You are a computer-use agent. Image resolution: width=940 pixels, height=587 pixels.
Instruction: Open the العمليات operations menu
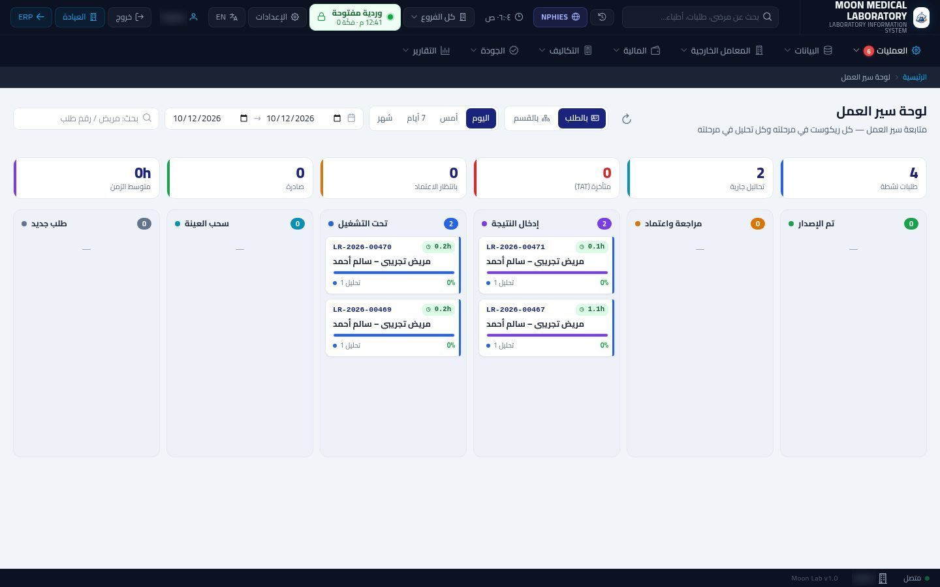pos(886,50)
